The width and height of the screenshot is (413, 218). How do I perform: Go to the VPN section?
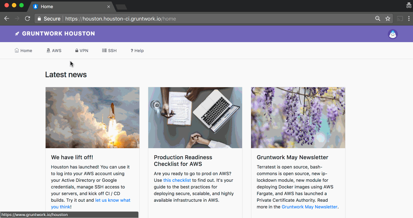click(82, 50)
